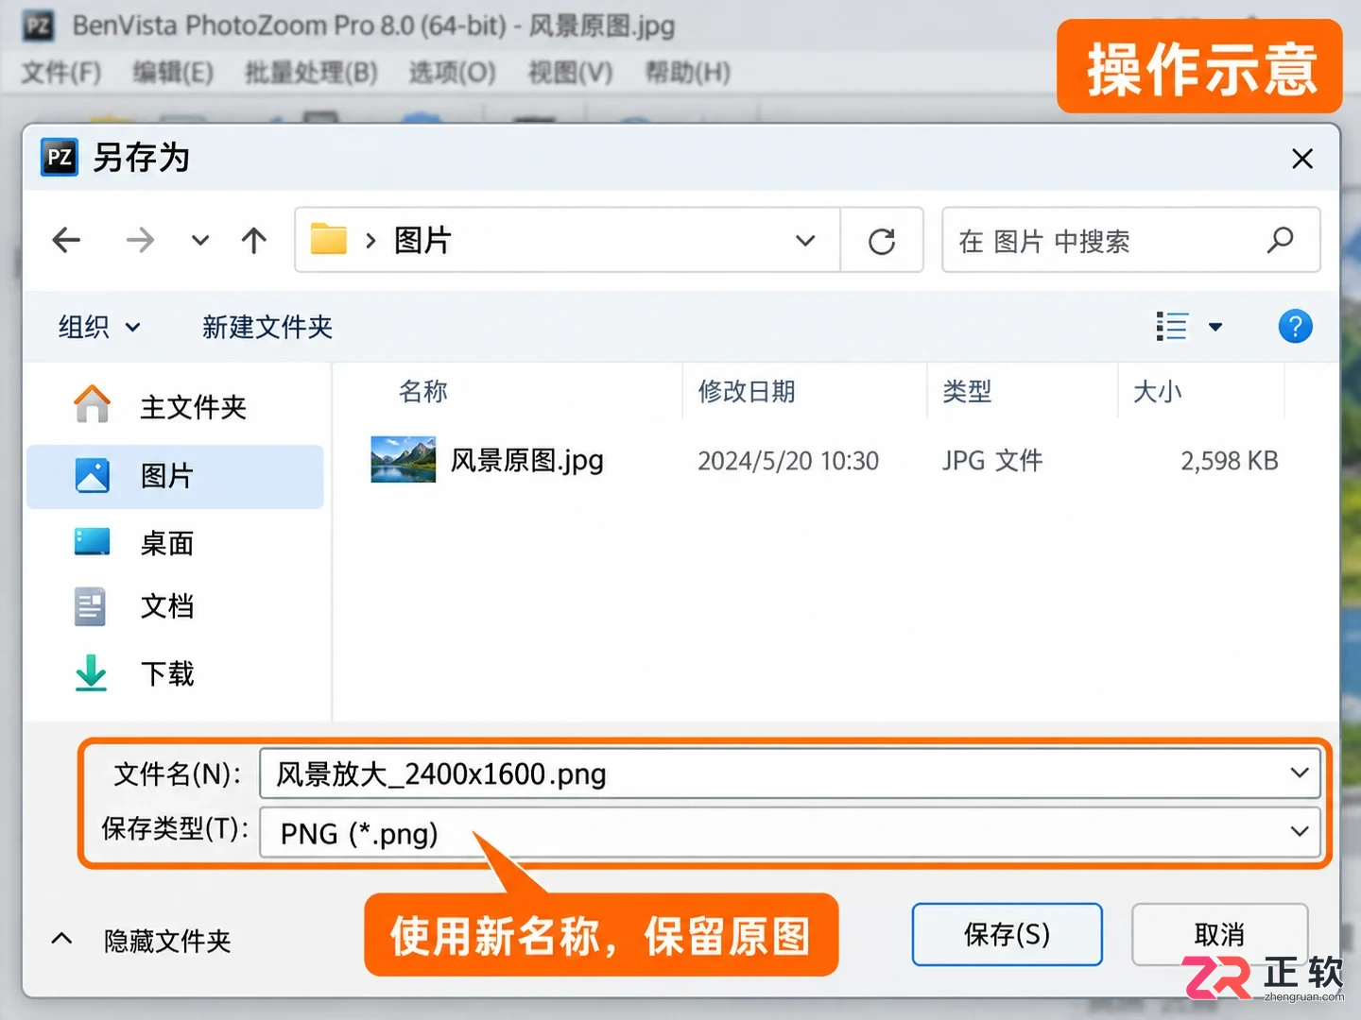
Task: Open the 帮助(H) menu in PhotoZoom
Action: tap(687, 73)
